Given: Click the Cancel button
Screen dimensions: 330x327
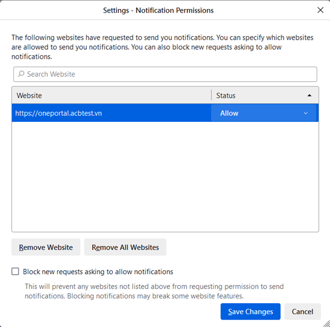Looking at the screenshot, I should [x=302, y=312].
